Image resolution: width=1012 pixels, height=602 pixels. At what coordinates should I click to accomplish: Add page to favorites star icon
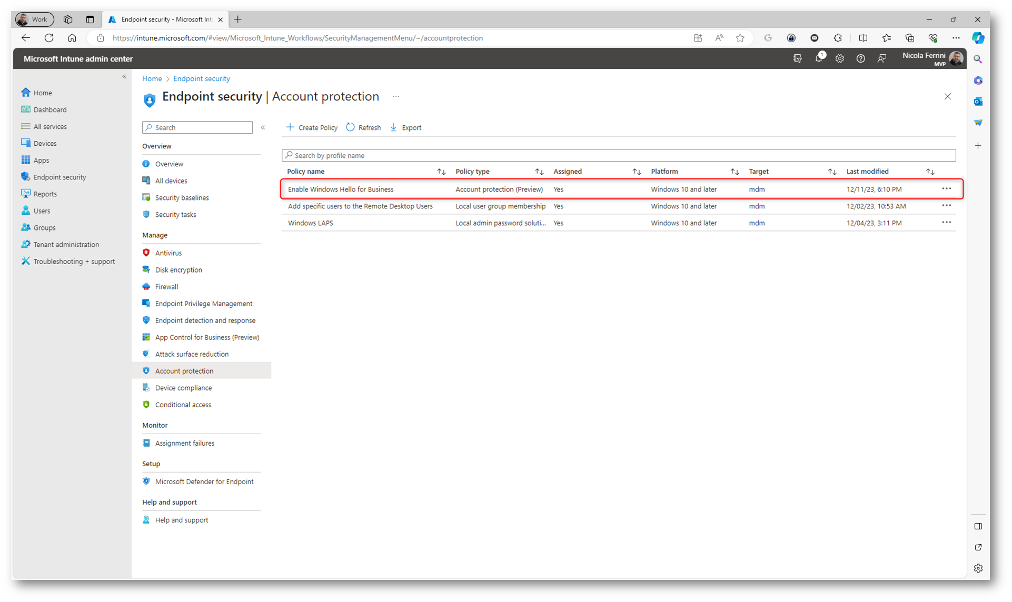coord(740,38)
